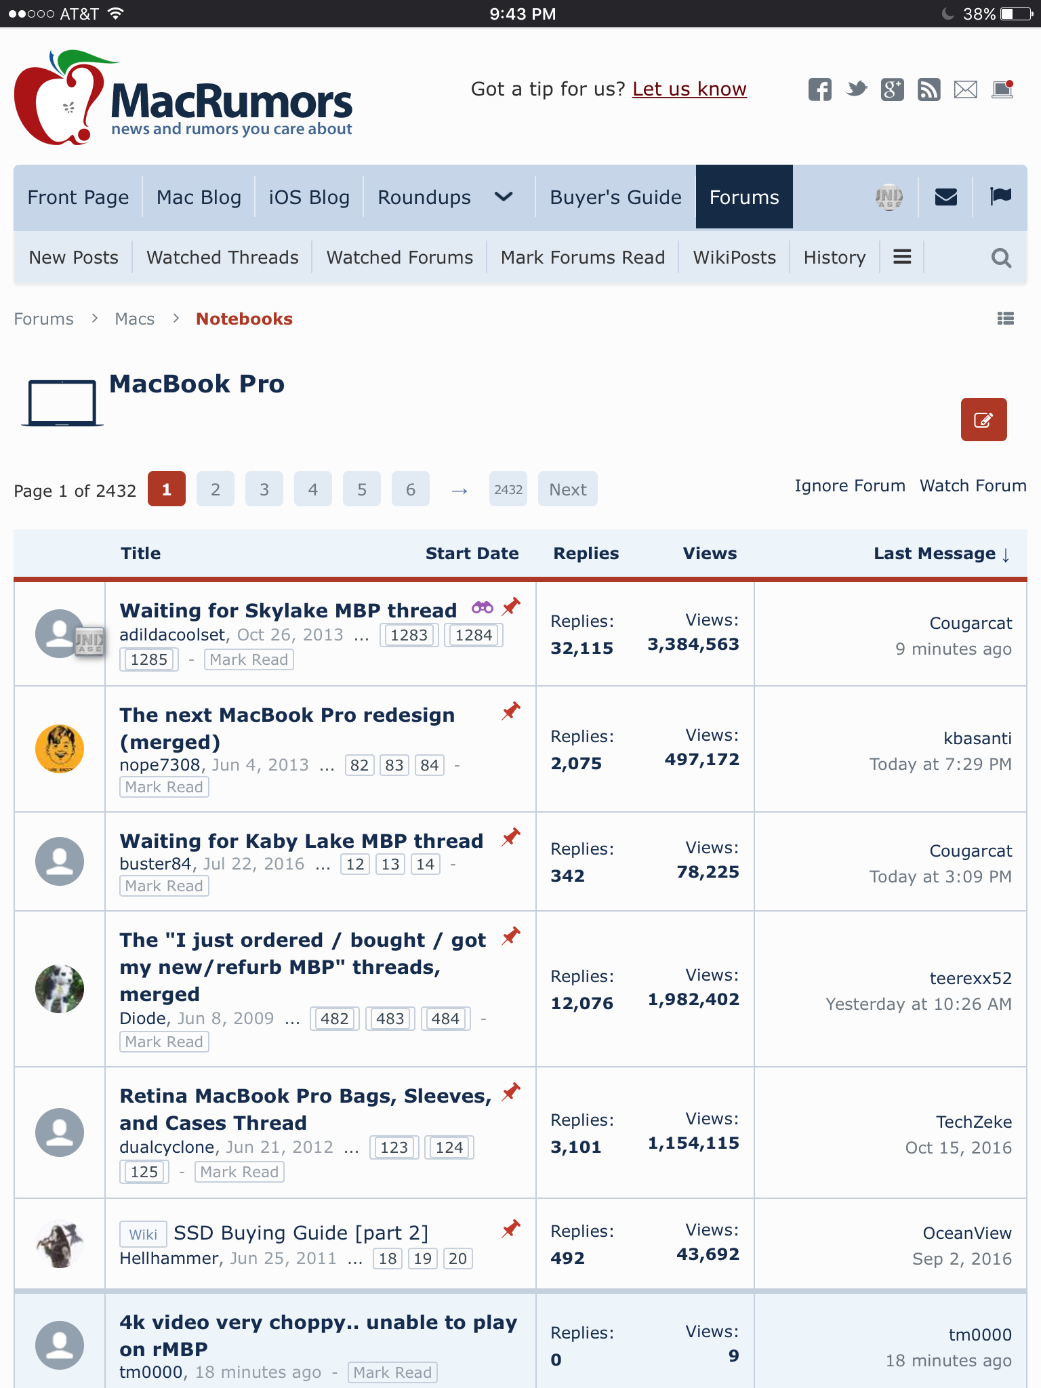
Task: Open 4k video very choppy thread
Action: pyautogui.click(x=319, y=1335)
